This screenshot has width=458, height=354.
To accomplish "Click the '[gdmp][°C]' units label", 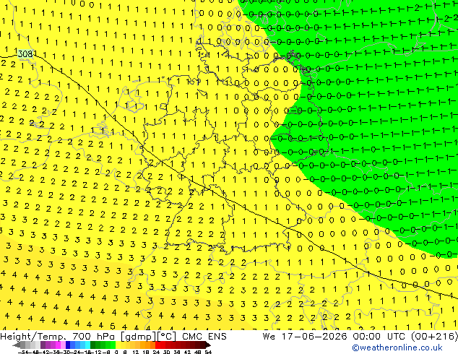I will tap(148, 337).
